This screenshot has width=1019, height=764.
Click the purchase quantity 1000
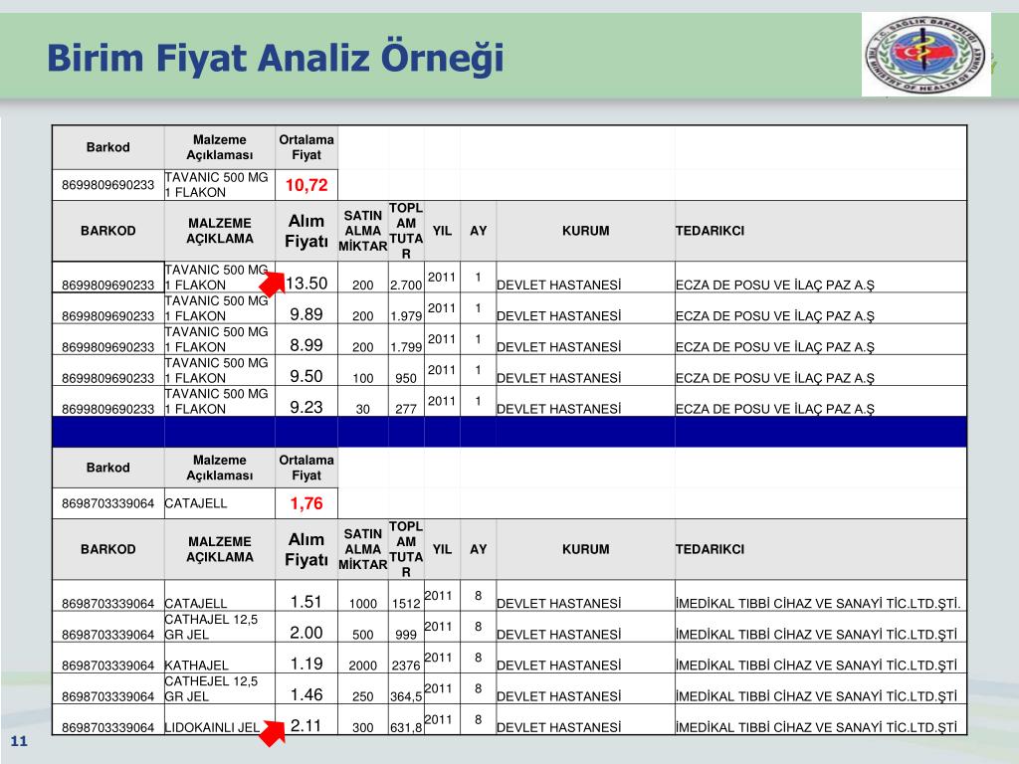(363, 604)
